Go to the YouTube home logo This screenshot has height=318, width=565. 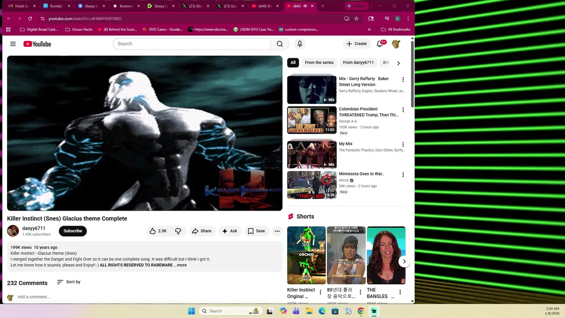tap(37, 44)
